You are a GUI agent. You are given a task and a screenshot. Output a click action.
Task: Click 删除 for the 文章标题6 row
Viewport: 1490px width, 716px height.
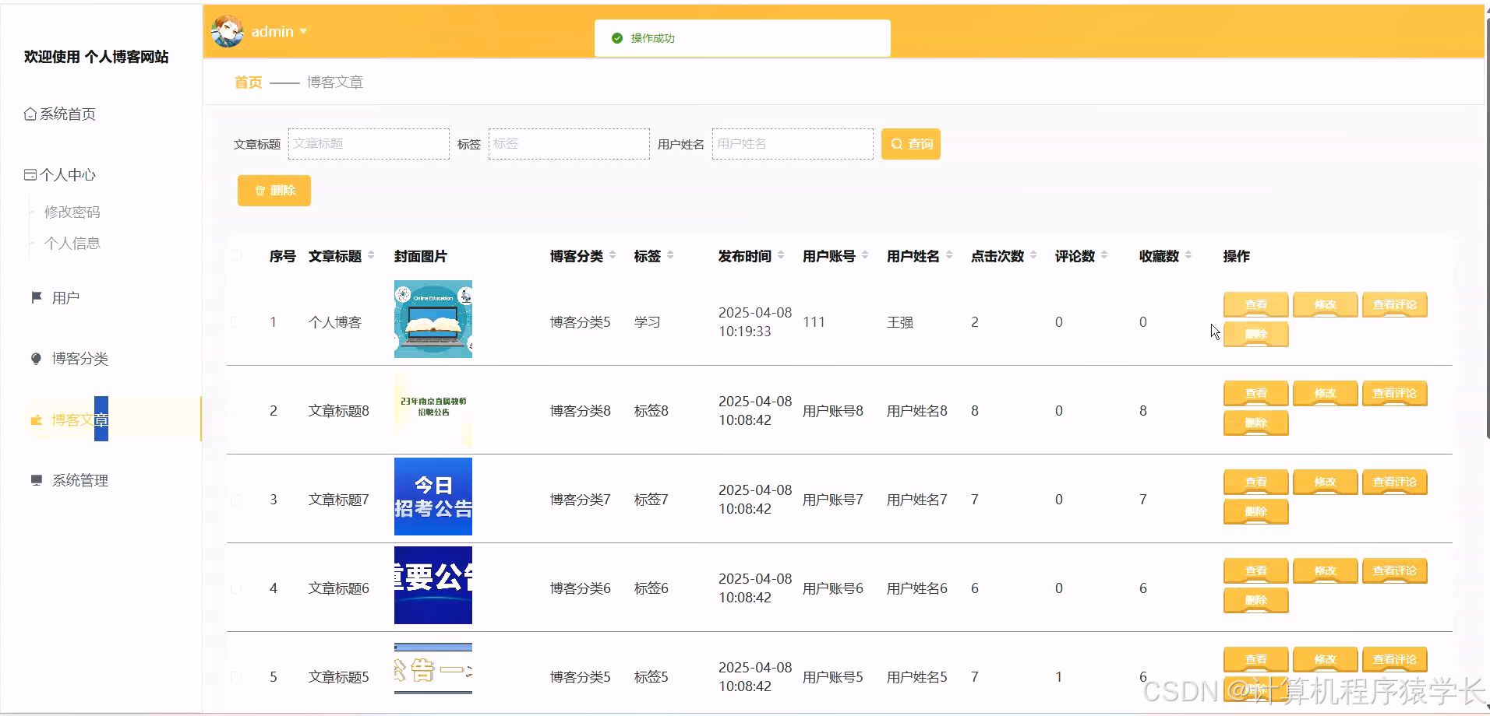(x=1256, y=600)
